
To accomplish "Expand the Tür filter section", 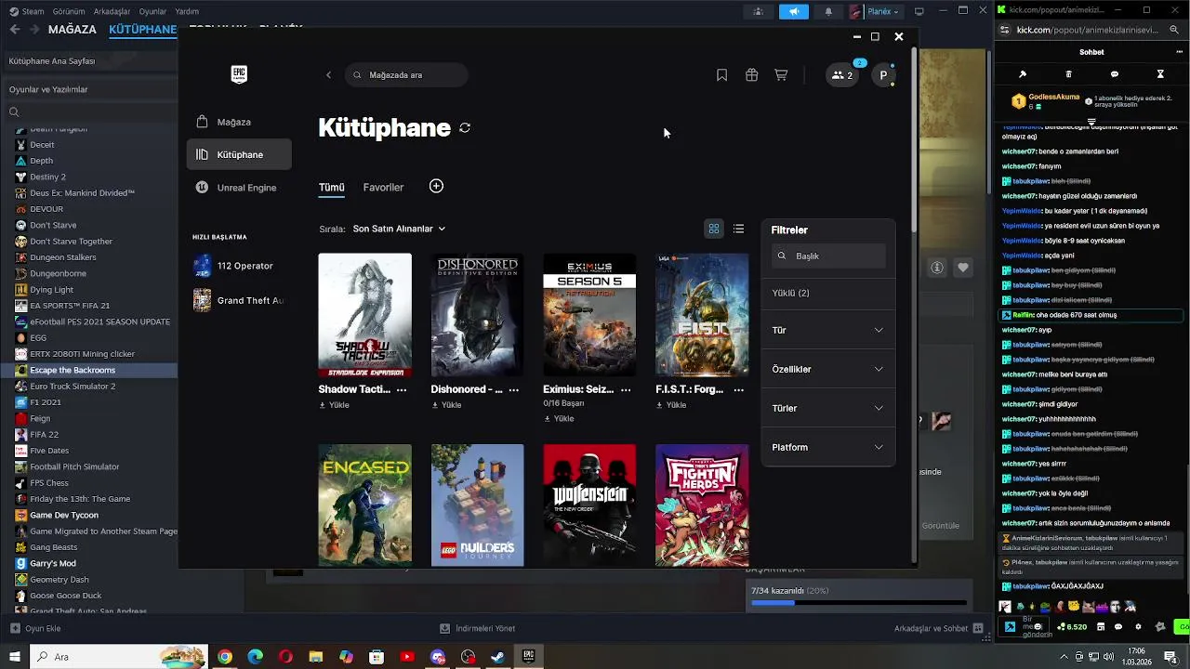I will pyautogui.click(x=828, y=330).
